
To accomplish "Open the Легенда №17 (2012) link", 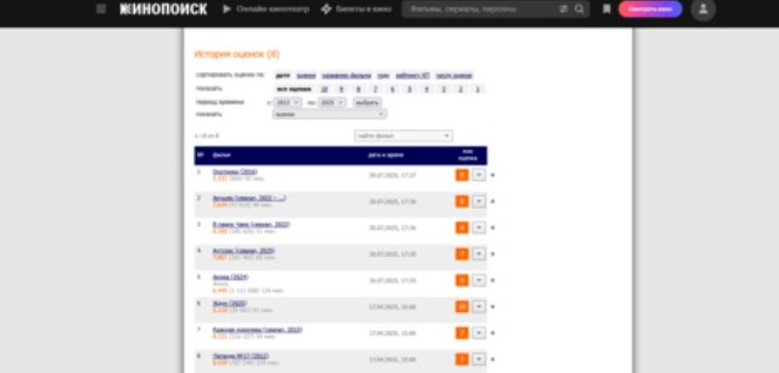I will pos(241,356).
